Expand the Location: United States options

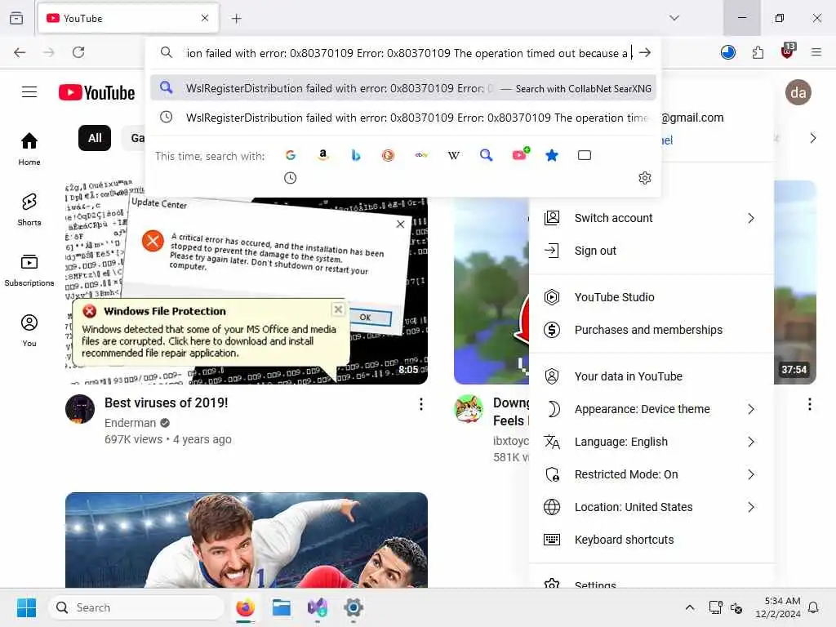(x=651, y=506)
